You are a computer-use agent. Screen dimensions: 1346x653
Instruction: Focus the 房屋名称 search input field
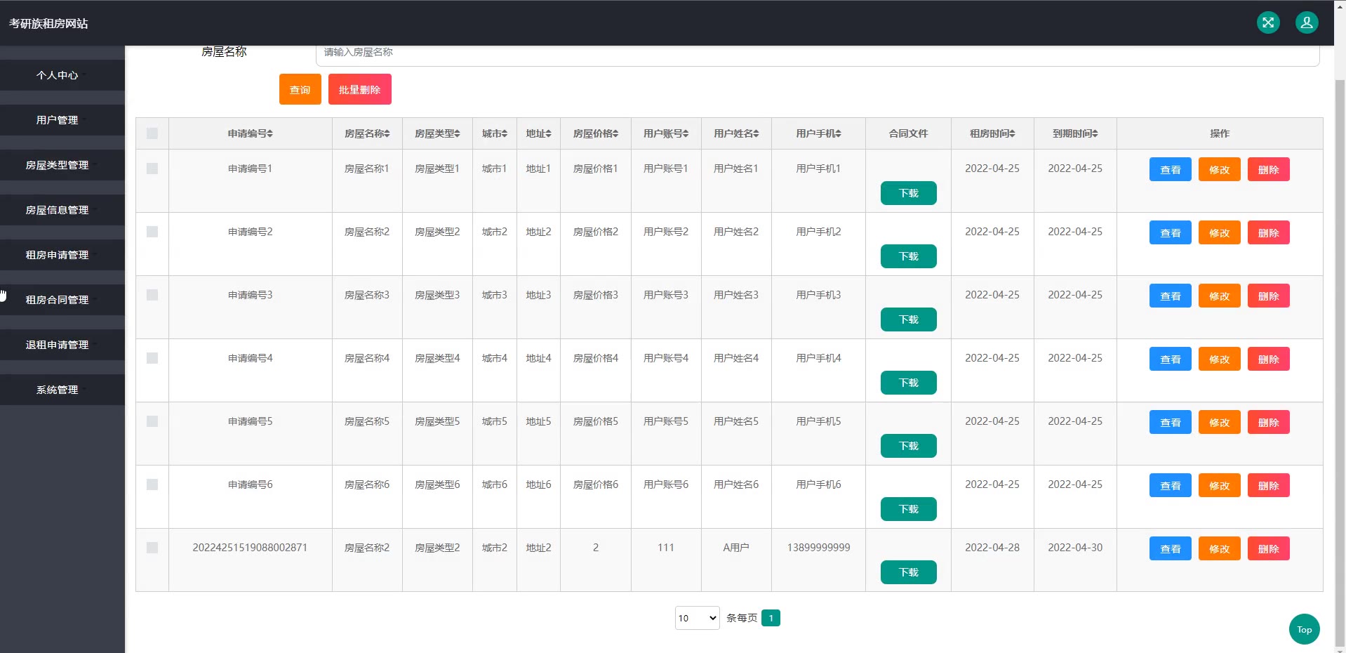(x=817, y=53)
